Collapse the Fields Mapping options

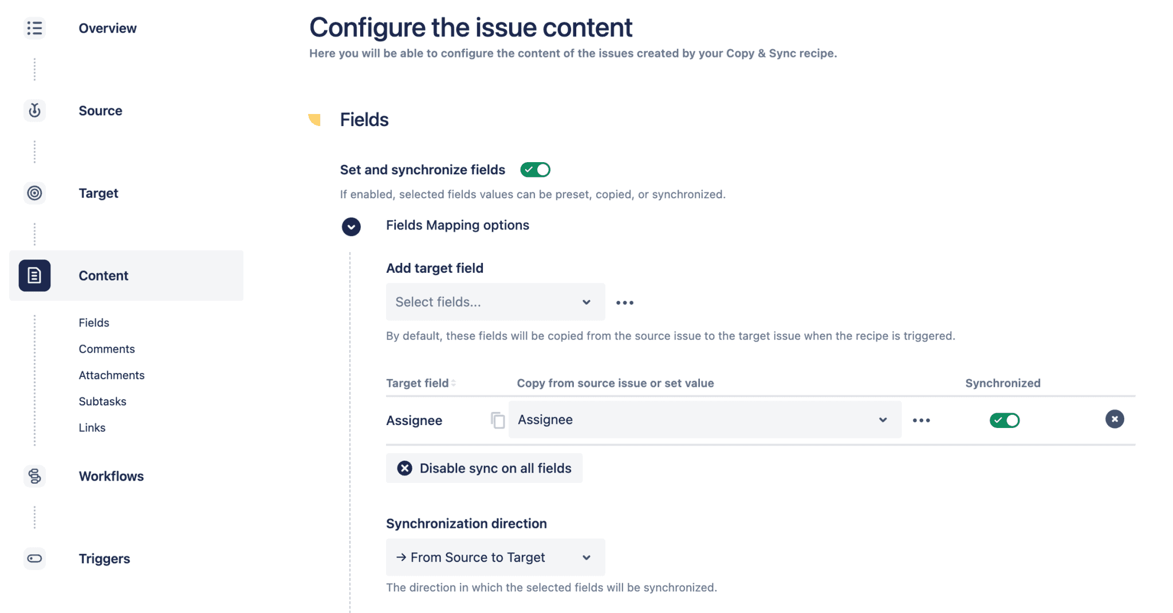pyautogui.click(x=351, y=227)
